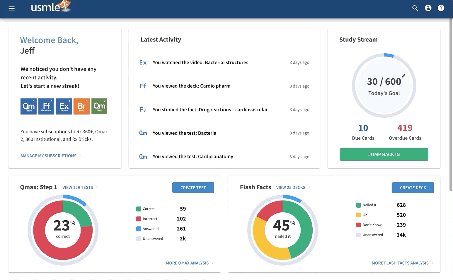Click the red Incorrect legend swatch

coord(139,219)
